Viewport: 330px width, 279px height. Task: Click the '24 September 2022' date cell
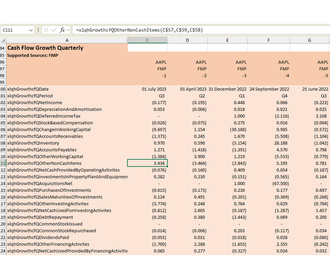269,89
